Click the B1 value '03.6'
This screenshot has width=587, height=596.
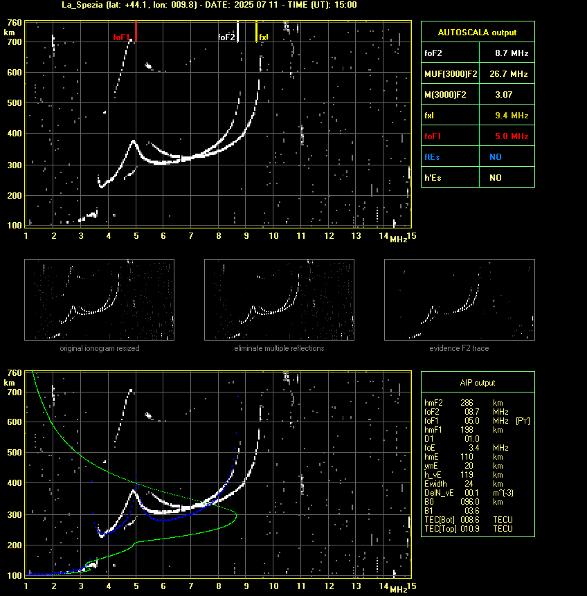472,511
